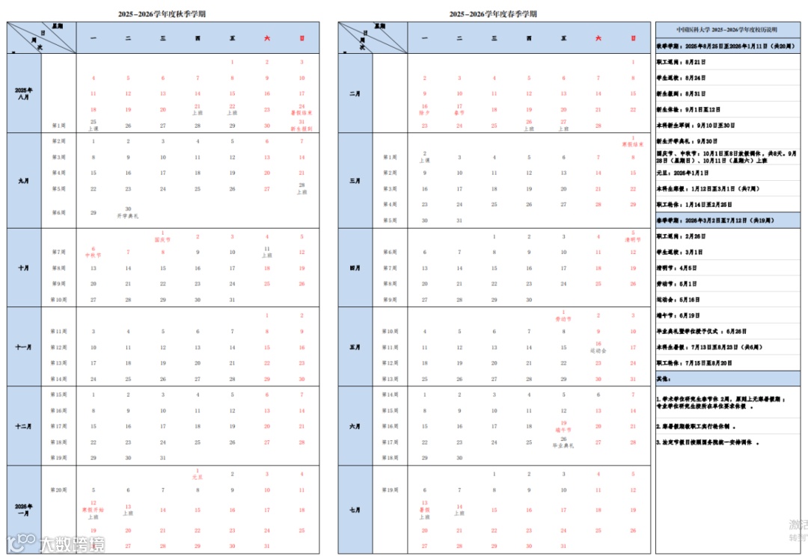Click the '七月' month label in spring calendar

[x=355, y=510]
